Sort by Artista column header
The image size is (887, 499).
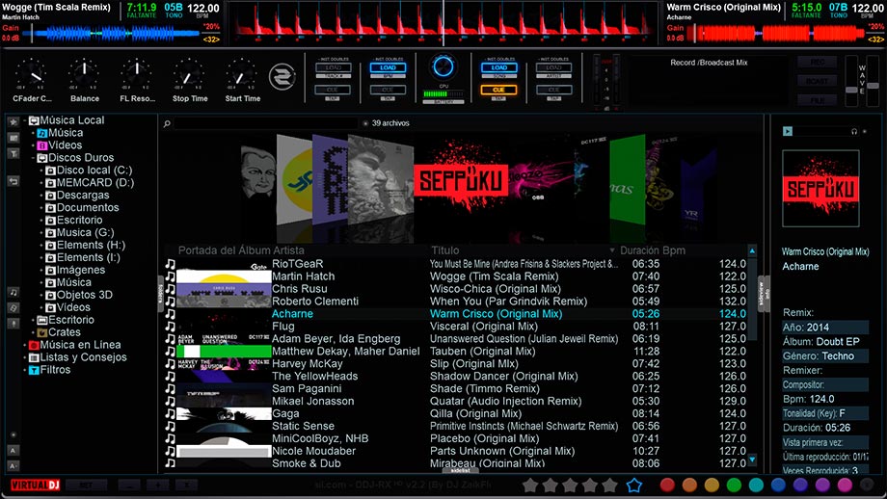288,250
